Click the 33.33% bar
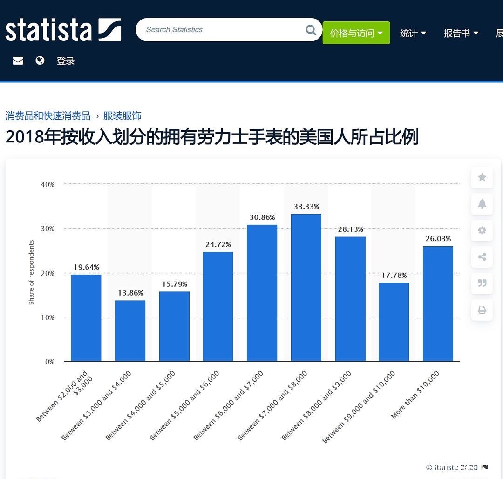The height and width of the screenshot is (479, 503). point(306,288)
